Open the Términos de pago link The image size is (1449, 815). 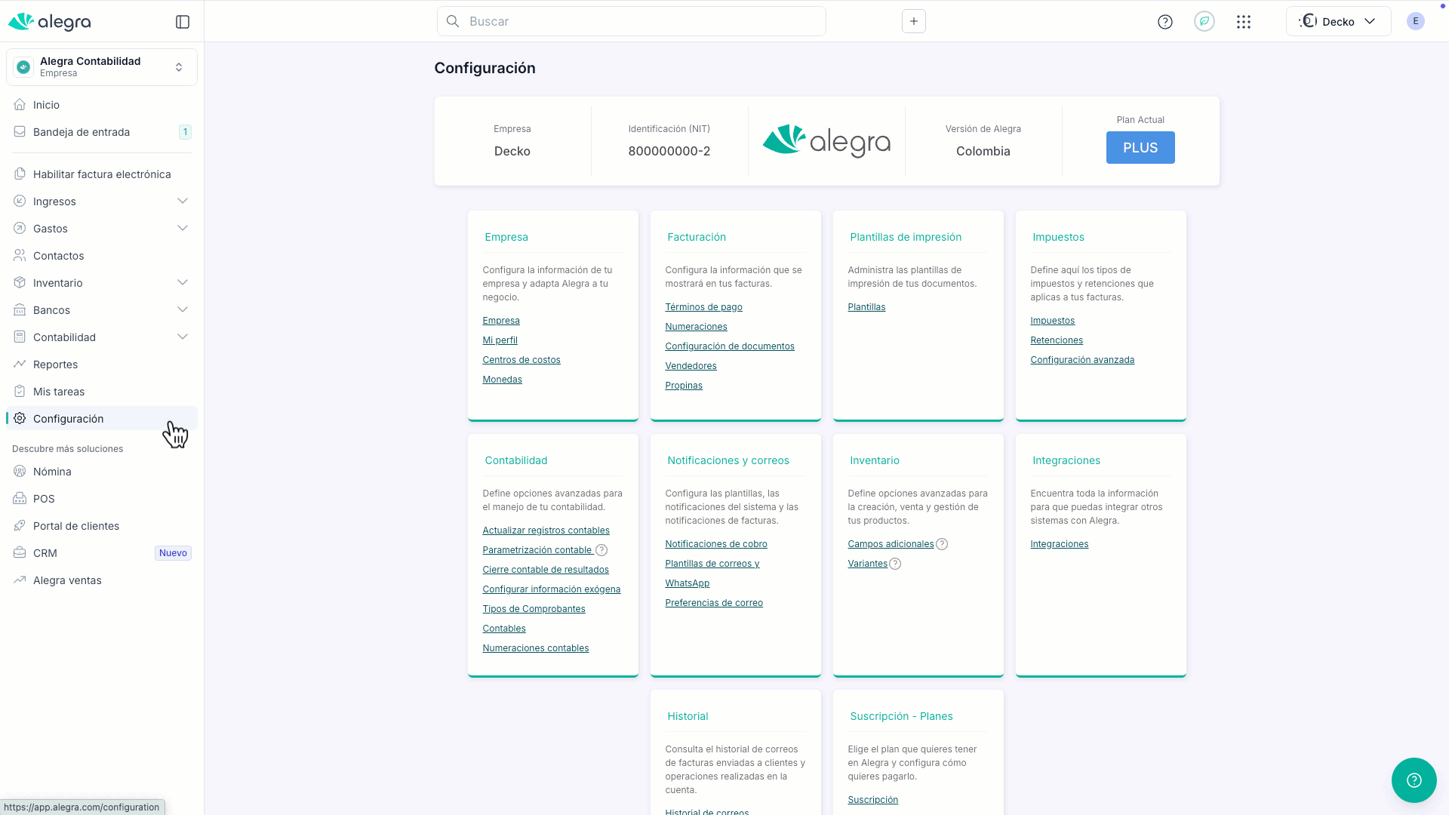(703, 306)
